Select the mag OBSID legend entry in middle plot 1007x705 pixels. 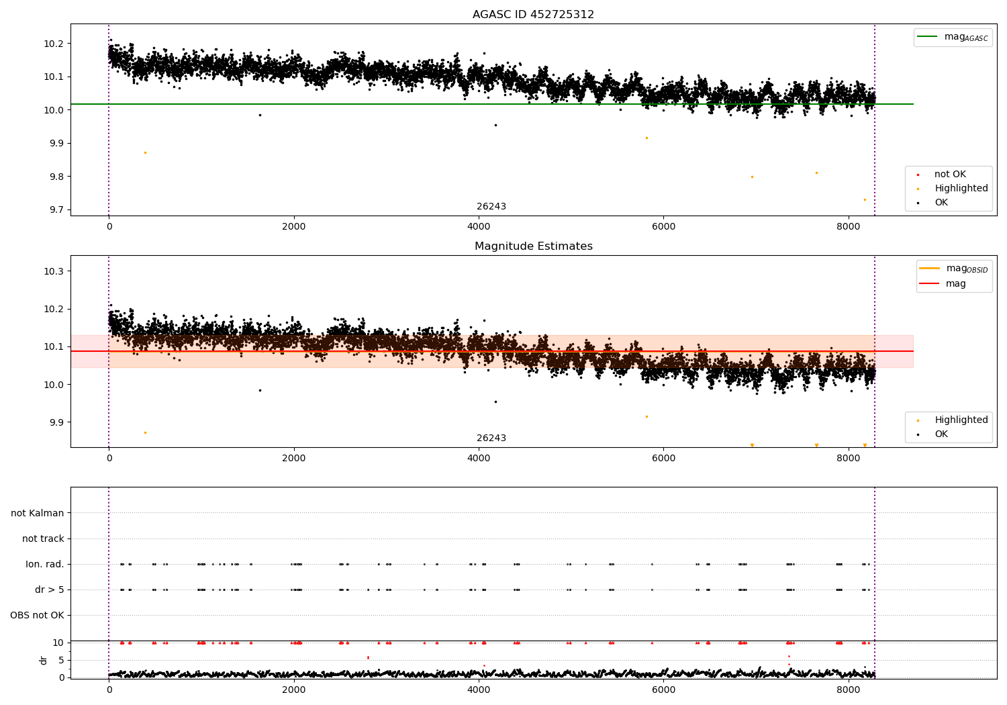click(954, 269)
